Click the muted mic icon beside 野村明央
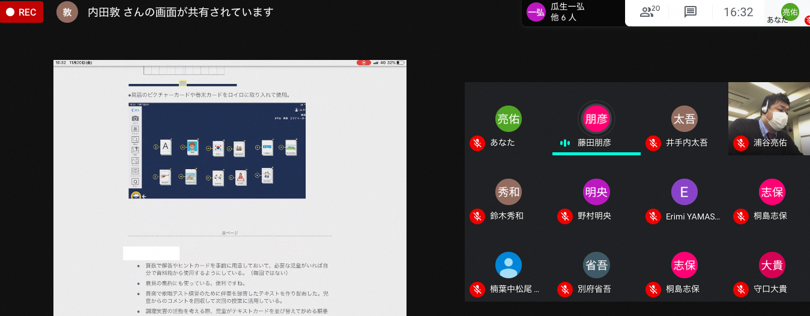810x316 pixels. coord(565,216)
